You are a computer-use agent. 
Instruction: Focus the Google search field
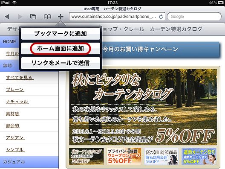pyautogui.click(x=194, y=17)
